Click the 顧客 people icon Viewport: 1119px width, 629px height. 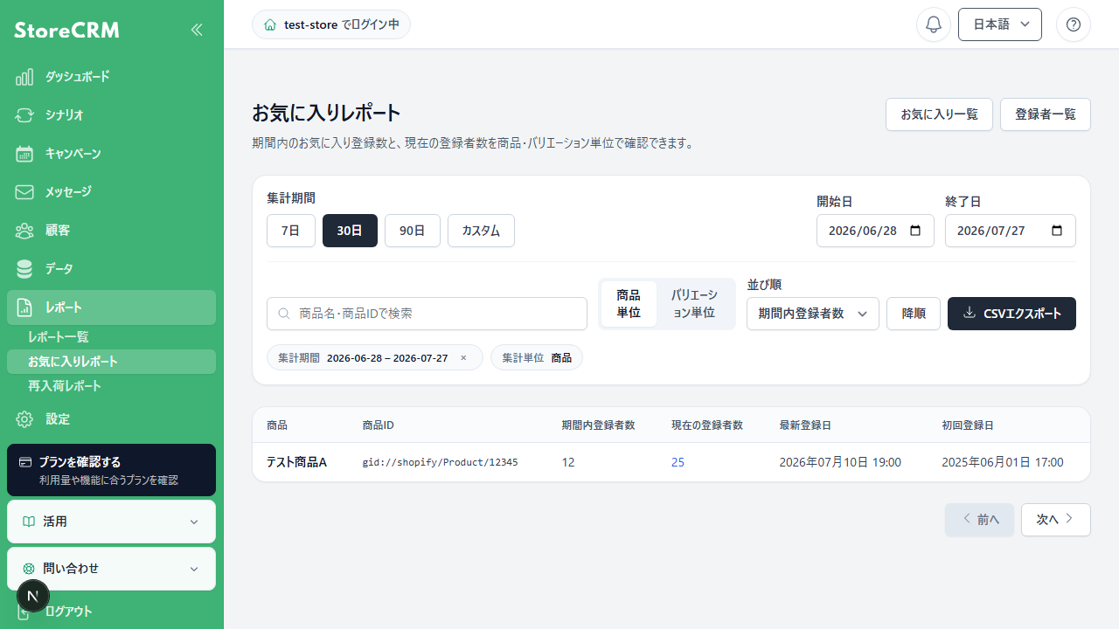click(24, 231)
